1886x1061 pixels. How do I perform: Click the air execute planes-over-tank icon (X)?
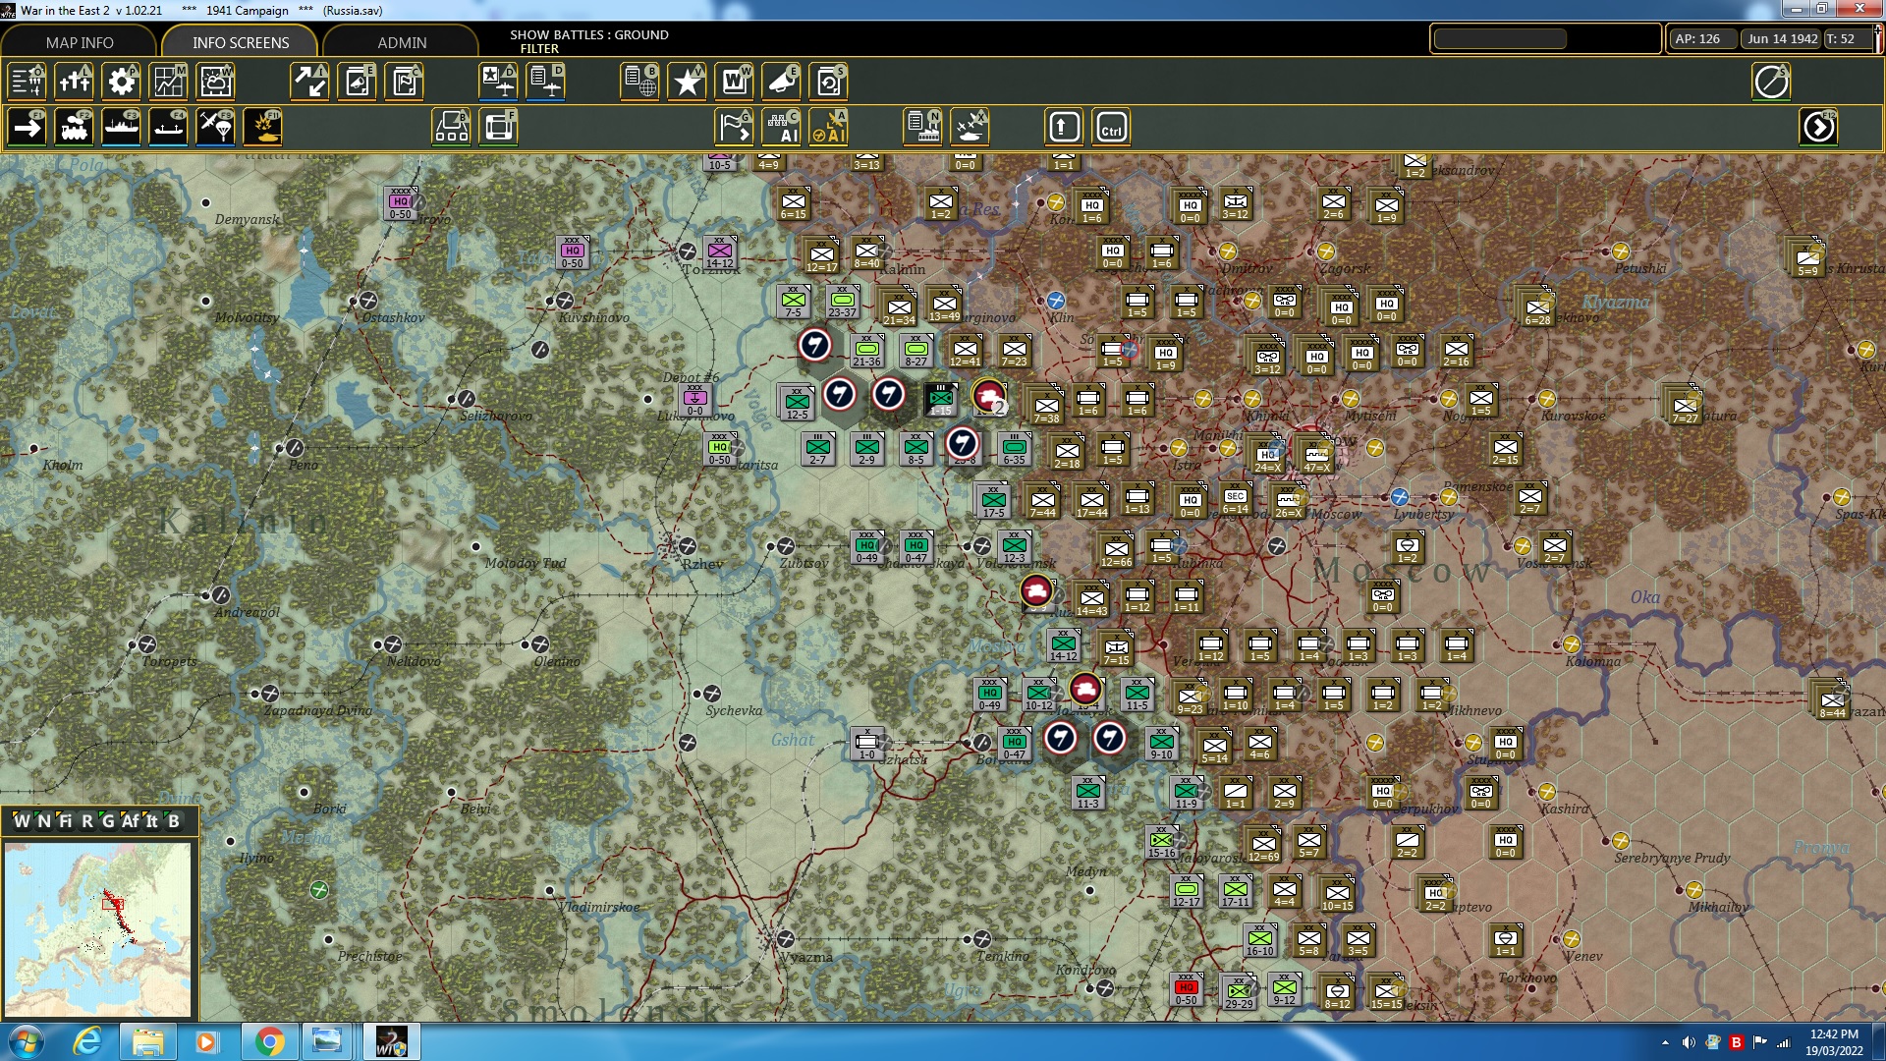(x=970, y=127)
